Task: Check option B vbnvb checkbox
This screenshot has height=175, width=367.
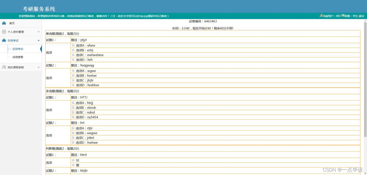Action: pos(73,107)
